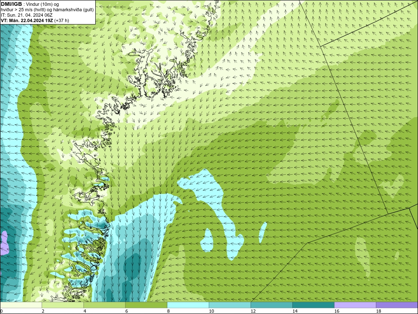
Task: Click the 6–8 m/s legend color swatch
Action: point(146,305)
